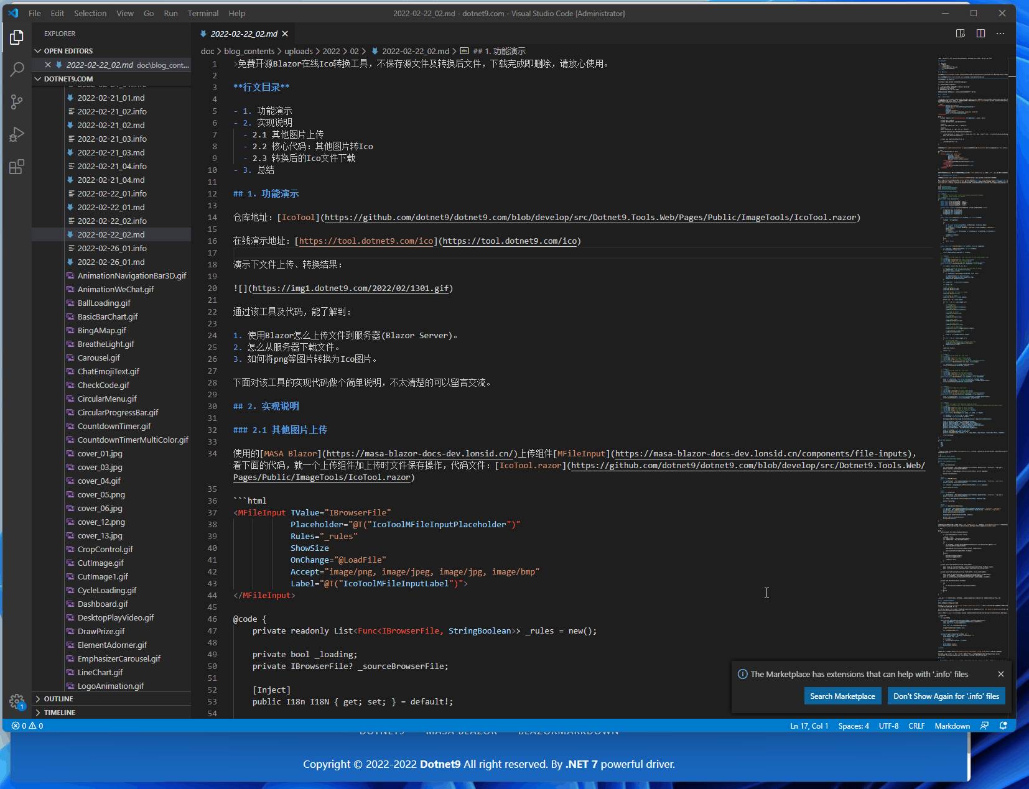Dismiss the Marketplace notification with its X
Image resolution: width=1029 pixels, height=789 pixels.
pos(1001,674)
